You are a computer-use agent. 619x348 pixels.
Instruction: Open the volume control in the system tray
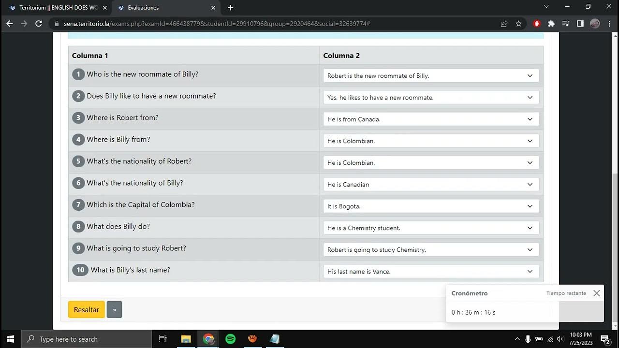coord(560,339)
